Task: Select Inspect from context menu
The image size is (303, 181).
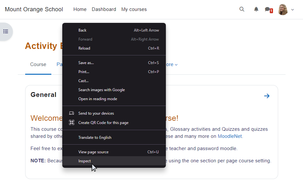Action: 85,161
